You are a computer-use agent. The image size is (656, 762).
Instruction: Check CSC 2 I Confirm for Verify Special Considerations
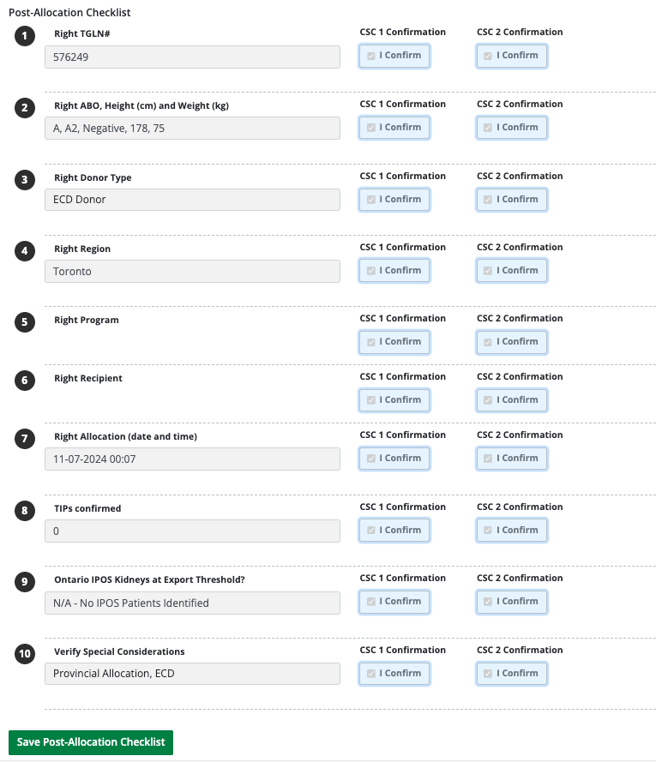pos(511,673)
